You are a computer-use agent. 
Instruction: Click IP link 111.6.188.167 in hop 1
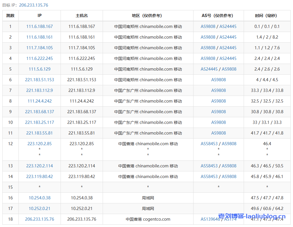[40, 27]
